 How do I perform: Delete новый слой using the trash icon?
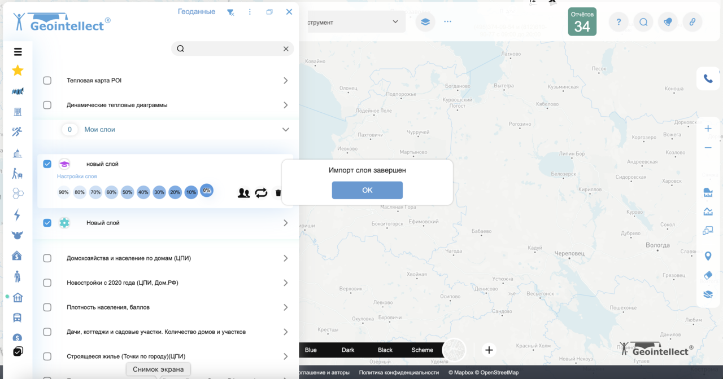(278, 192)
